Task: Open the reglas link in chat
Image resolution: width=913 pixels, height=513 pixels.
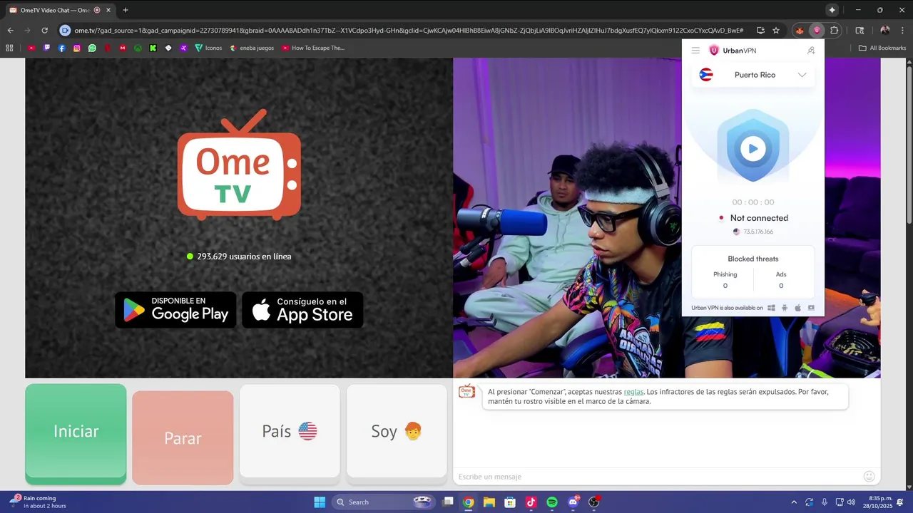Action: tap(633, 392)
